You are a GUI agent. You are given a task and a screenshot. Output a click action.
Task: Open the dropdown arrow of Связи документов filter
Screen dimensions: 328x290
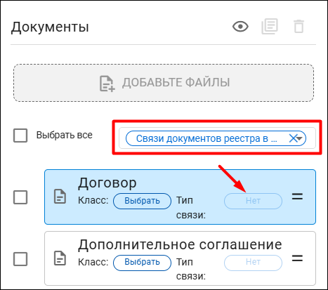[x=300, y=138]
